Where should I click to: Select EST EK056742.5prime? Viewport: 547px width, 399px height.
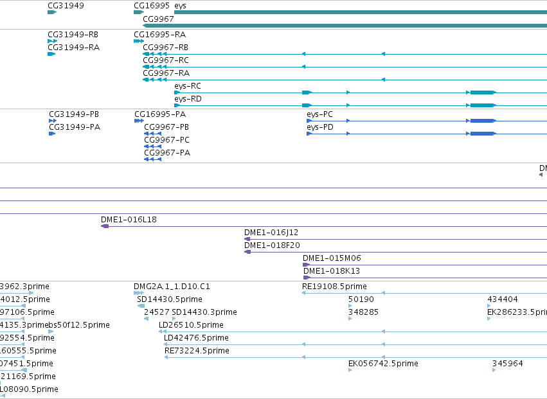click(383, 364)
